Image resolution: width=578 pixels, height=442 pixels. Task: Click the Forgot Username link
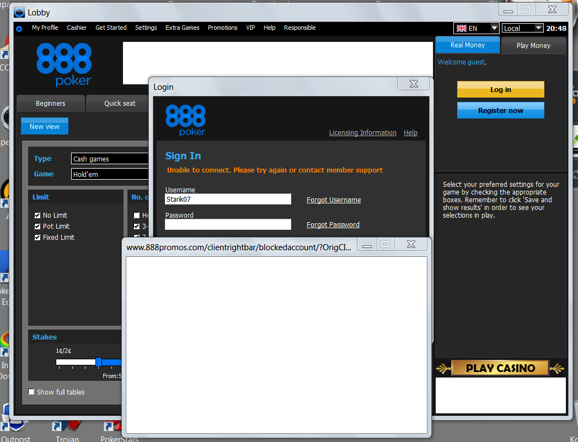coord(334,200)
